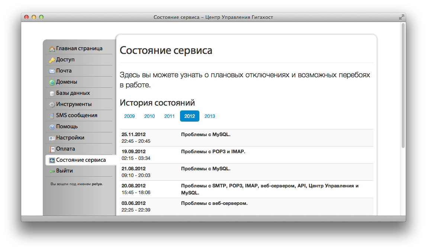Go to the Оплата page
The height and width of the screenshot is (251, 427).
(x=65, y=149)
